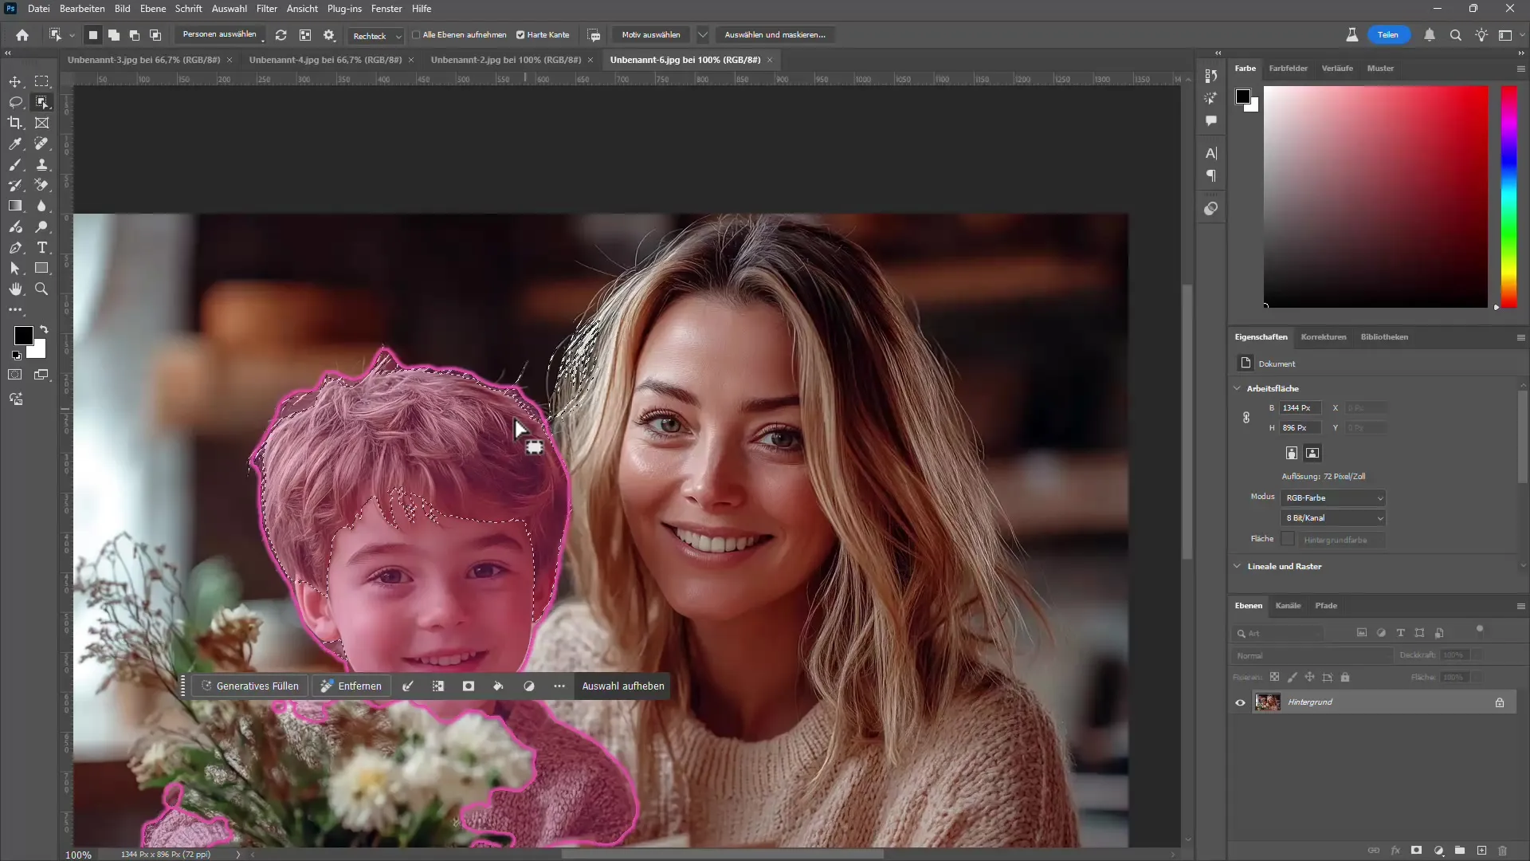Viewport: 1530px width, 861px height.
Task: Toggle layer filter on/off switch
Action: (x=1480, y=630)
